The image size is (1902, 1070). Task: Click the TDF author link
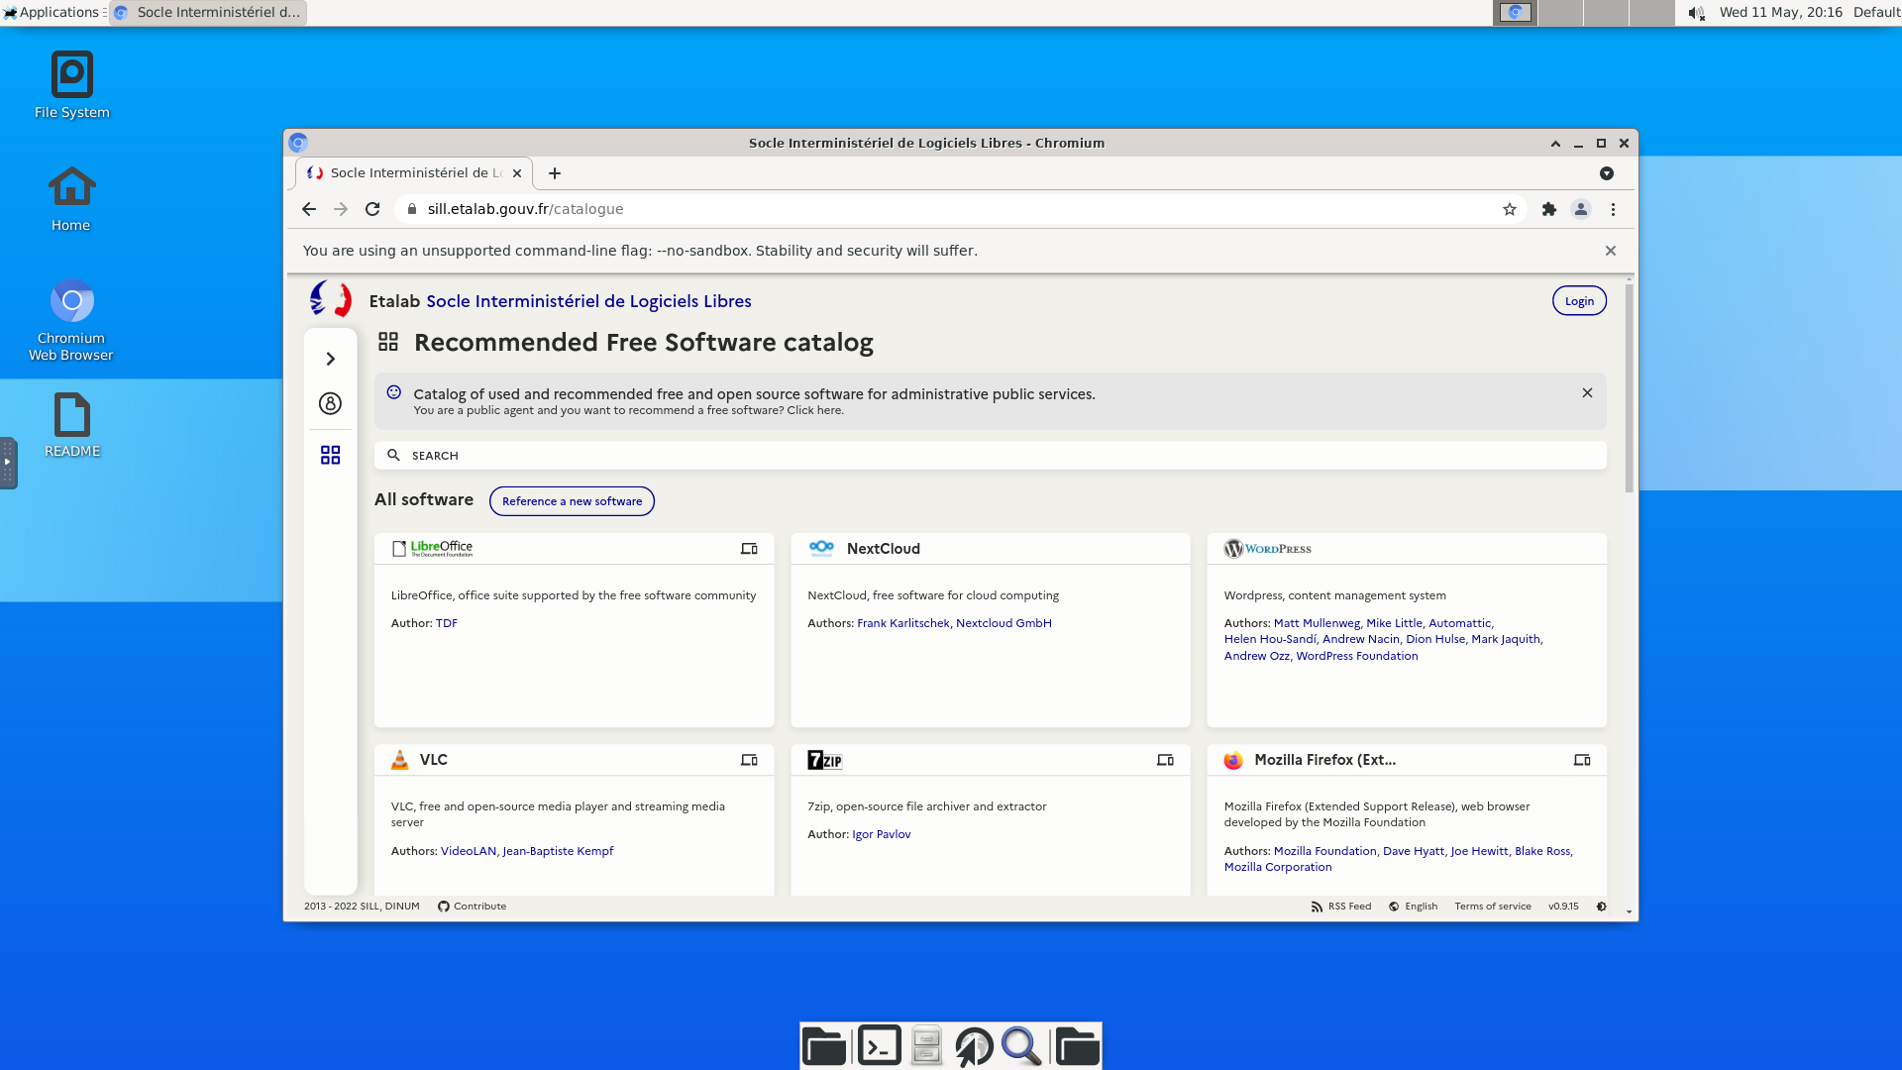point(446,622)
